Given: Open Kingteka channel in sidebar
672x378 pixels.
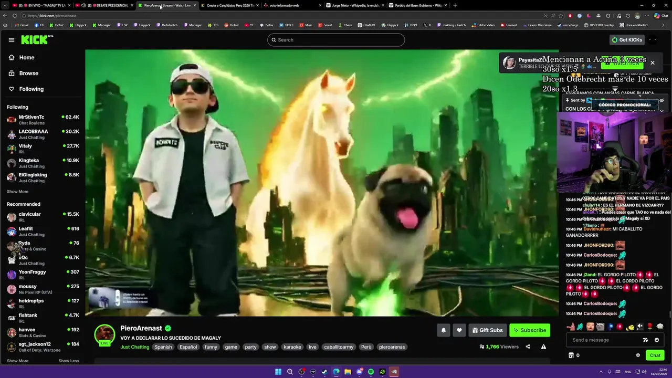Looking at the screenshot, I should [x=43, y=163].
